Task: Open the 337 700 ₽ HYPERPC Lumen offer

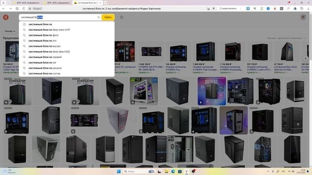Action: click(x=259, y=57)
